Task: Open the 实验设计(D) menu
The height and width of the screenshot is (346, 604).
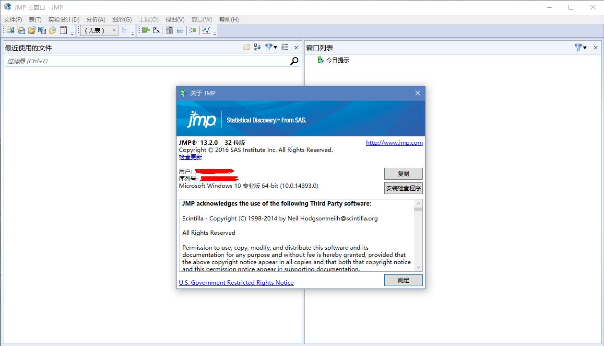Action: (x=64, y=19)
